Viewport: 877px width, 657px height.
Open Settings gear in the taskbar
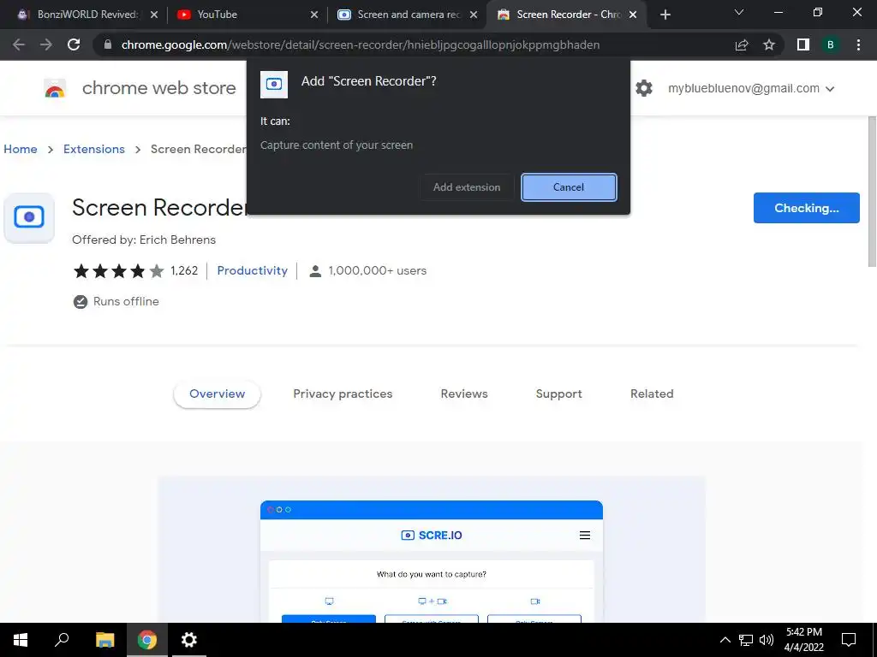pos(189,640)
